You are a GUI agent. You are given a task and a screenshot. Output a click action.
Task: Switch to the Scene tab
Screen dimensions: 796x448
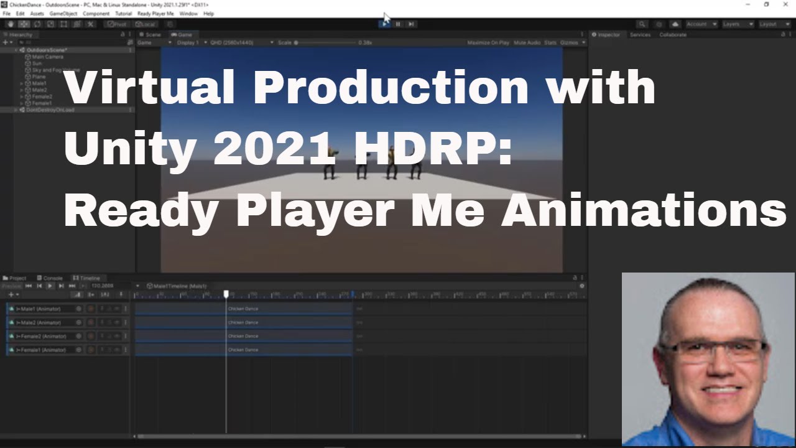click(x=151, y=34)
